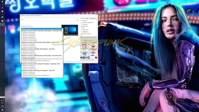This screenshot has width=199, height=112.
Task: Open the notification center icon
Action: pos(2,110)
